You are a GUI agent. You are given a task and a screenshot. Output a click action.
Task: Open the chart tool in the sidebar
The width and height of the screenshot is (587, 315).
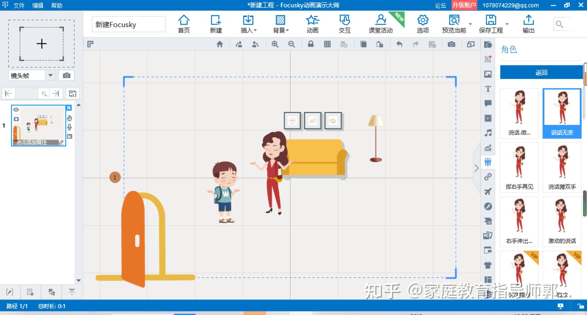pyautogui.click(x=488, y=148)
